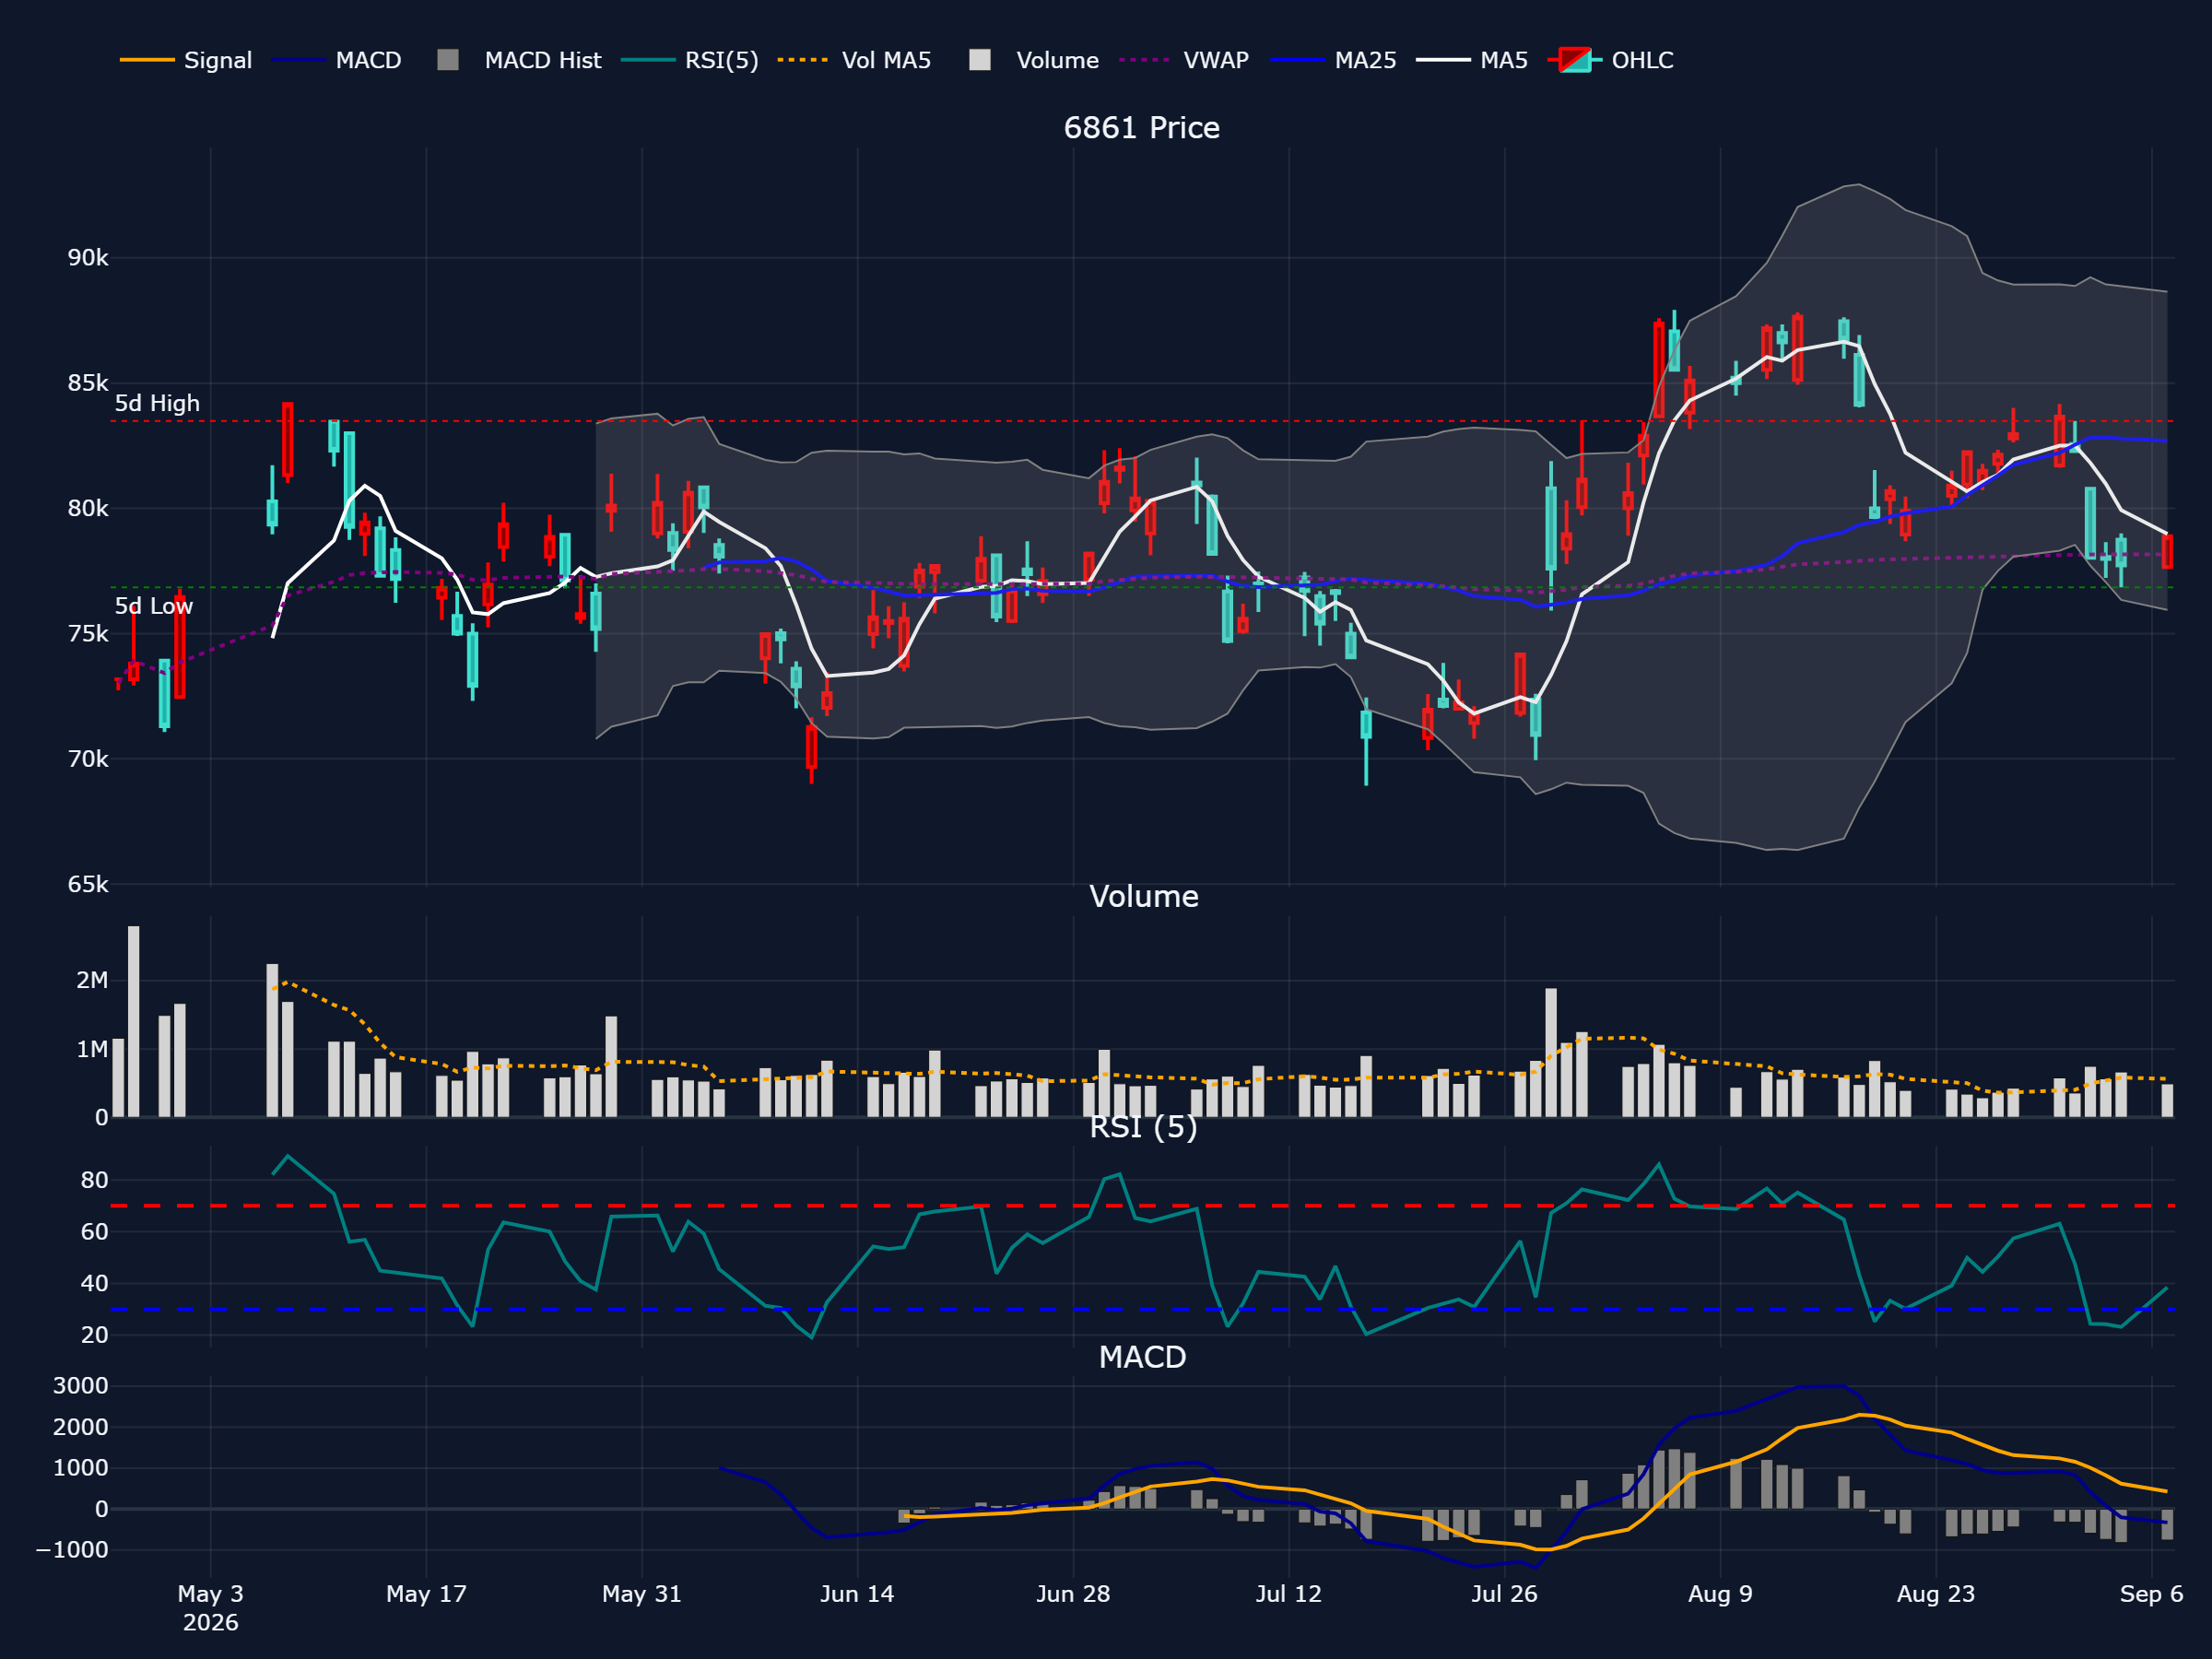Click the 3000 MACD axis label

(81, 1386)
